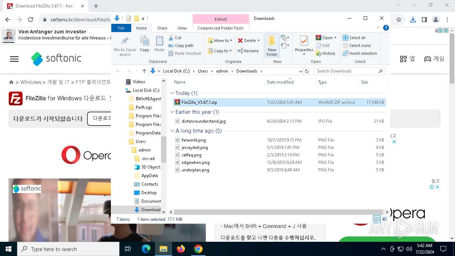Select the Extract contextual tab
The height and width of the screenshot is (256, 455).
point(221,19)
